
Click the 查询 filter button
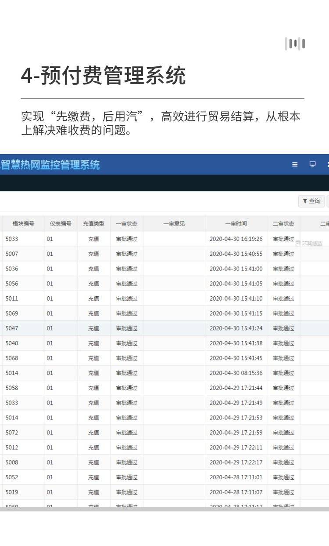[x=311, y=201]
